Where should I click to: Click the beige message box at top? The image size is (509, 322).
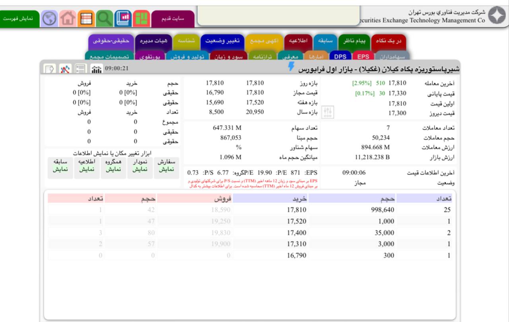(278, 16)
